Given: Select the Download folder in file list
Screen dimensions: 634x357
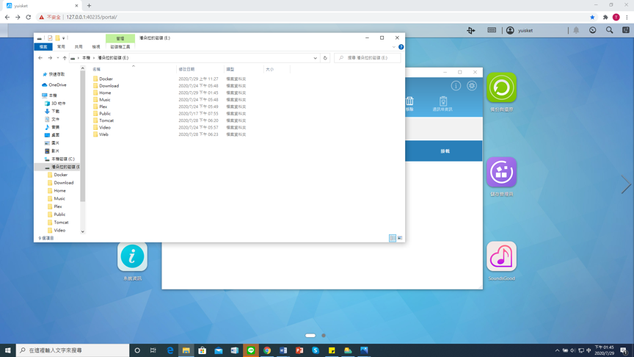Looking at the screenshot, I should [109, 86].
